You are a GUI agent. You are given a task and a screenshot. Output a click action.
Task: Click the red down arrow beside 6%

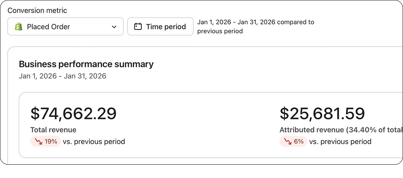click(288, 142)
